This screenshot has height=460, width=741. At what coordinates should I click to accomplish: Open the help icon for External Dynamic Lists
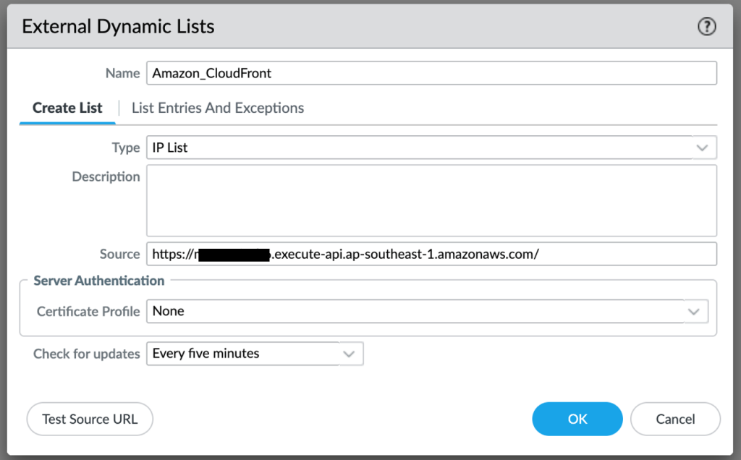tap(706, 26)
